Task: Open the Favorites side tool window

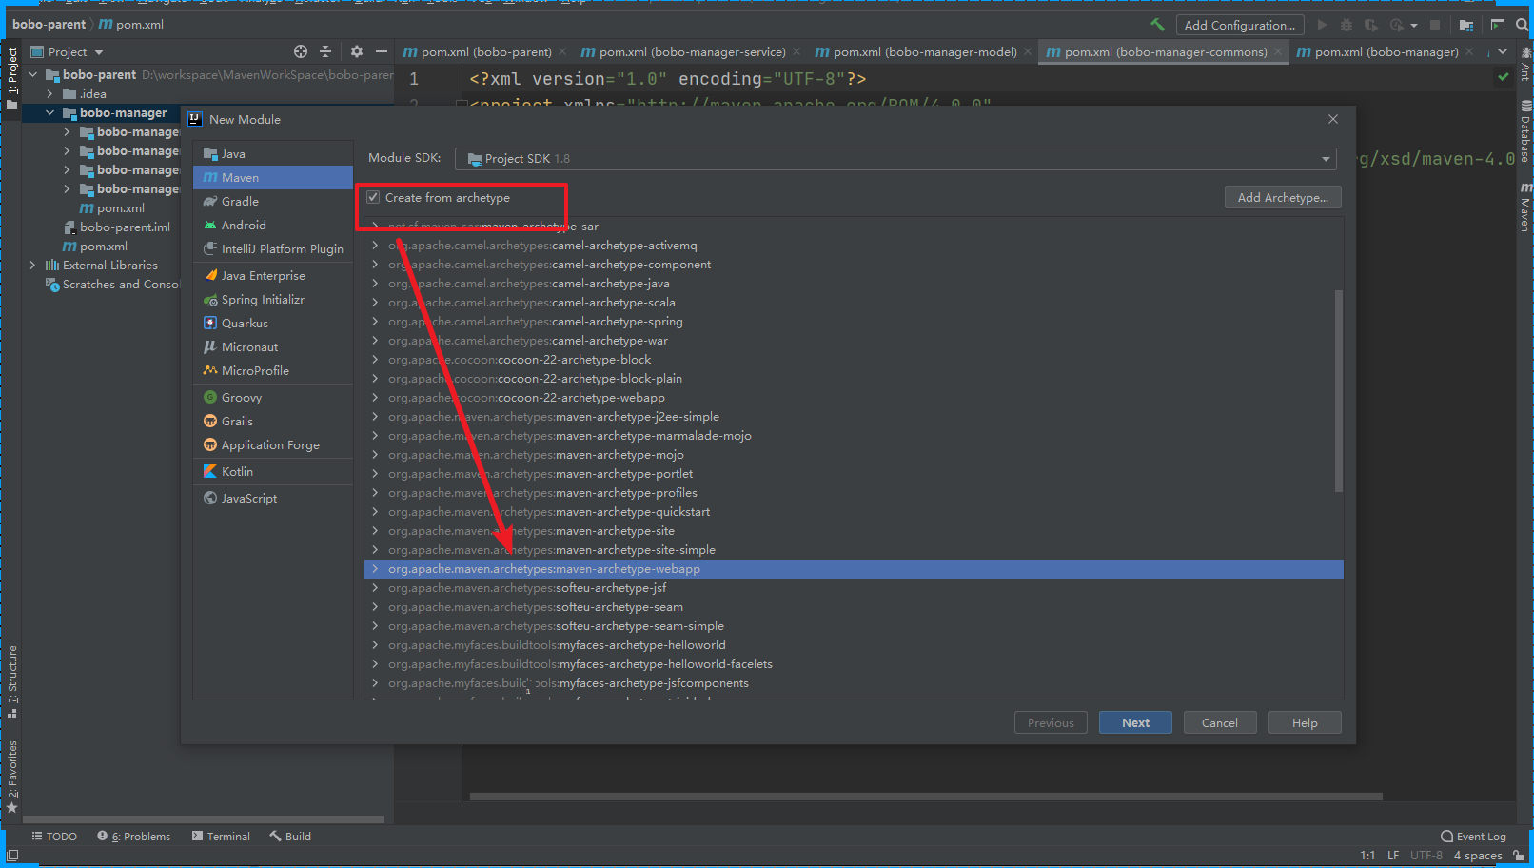Action: [x=12, y=776]
